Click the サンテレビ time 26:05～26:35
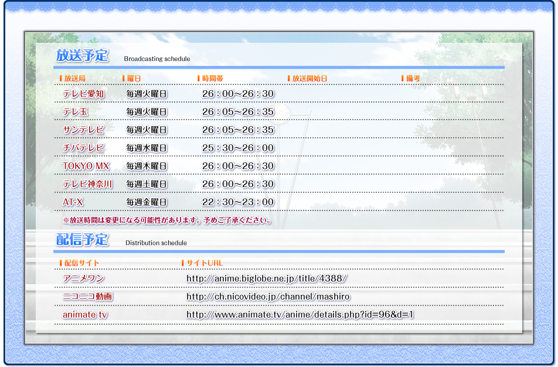558x367 pixels. [238, 130]
